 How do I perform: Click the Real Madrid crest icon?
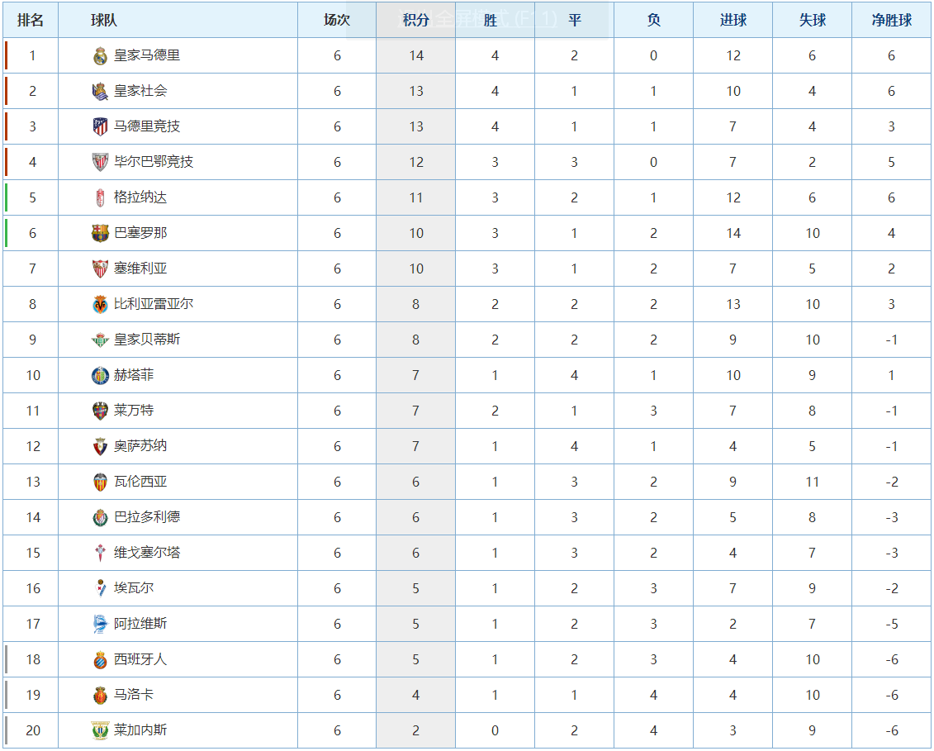tap(100, 56)
